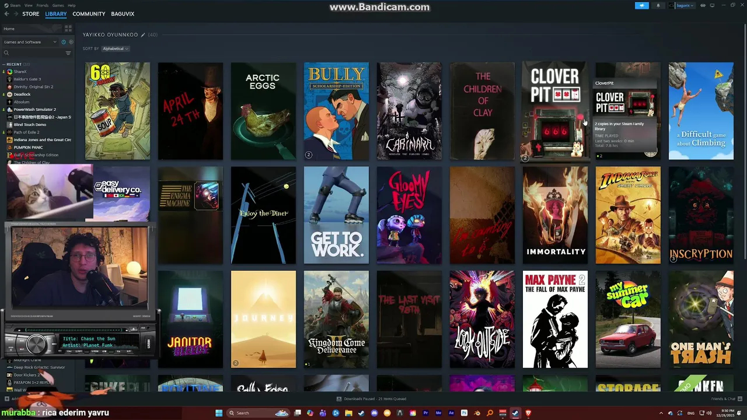Open the VR mode headset icon
The width and height of the screenshot is (747, 420).
coord(703,5)
